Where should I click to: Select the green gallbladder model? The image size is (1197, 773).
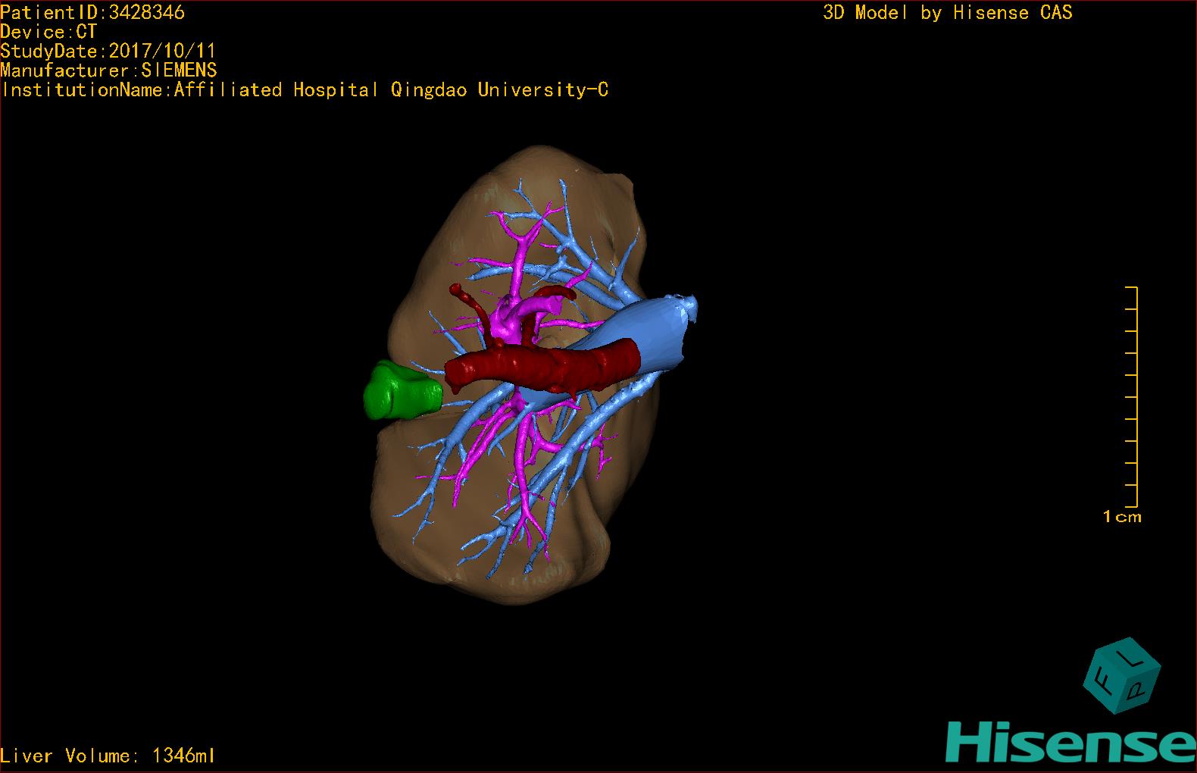pyautogui.click(x=400, y=391)
